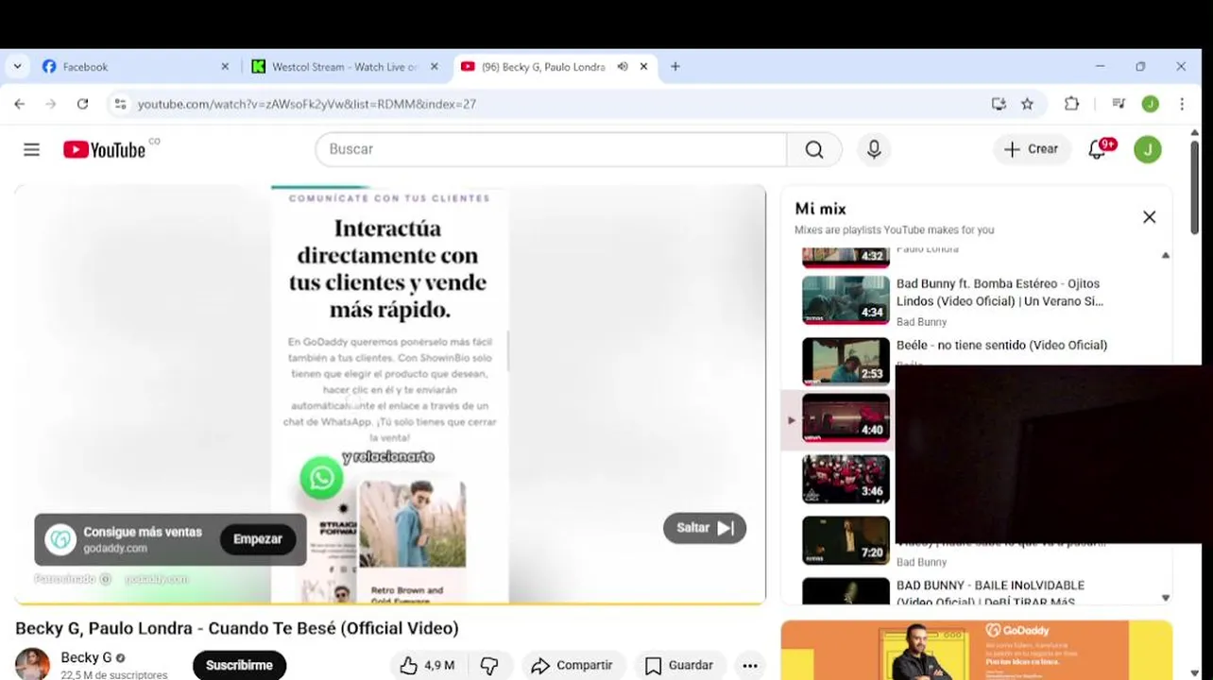Open YouTube account avatar menu

[1148, 149]
